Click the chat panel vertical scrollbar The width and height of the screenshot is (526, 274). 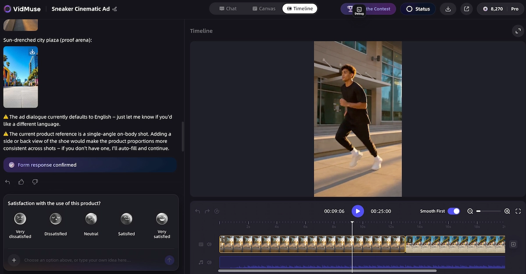pyautogui.click(x=183, y=136)
